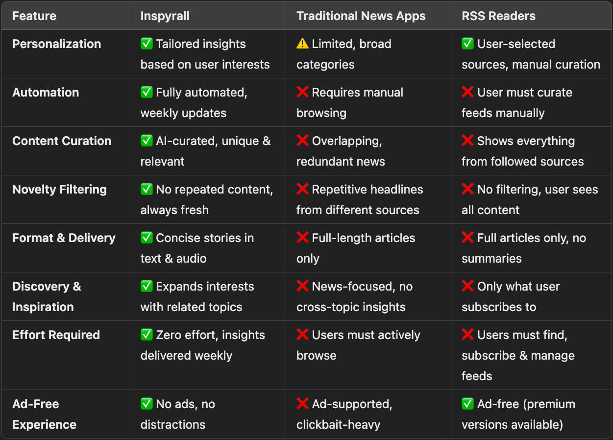Image resolution: width=613 pixels, height=440 pixels.
Task: Select the "Feature" header cell
Action: (34, 16)
